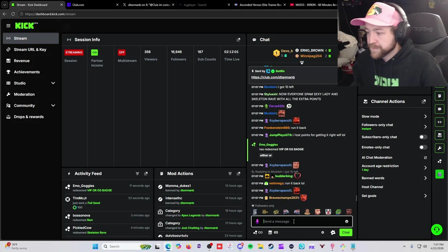
Task: Show hidden system tray icons
Action: tap(404, 246)
